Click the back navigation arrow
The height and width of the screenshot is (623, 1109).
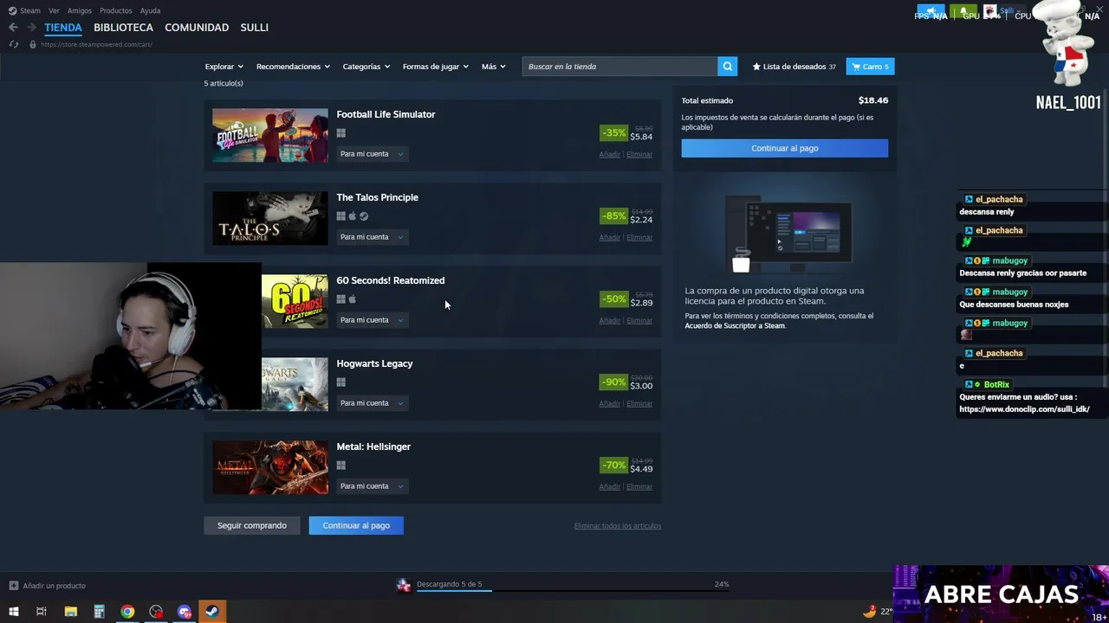coord(13,28)
